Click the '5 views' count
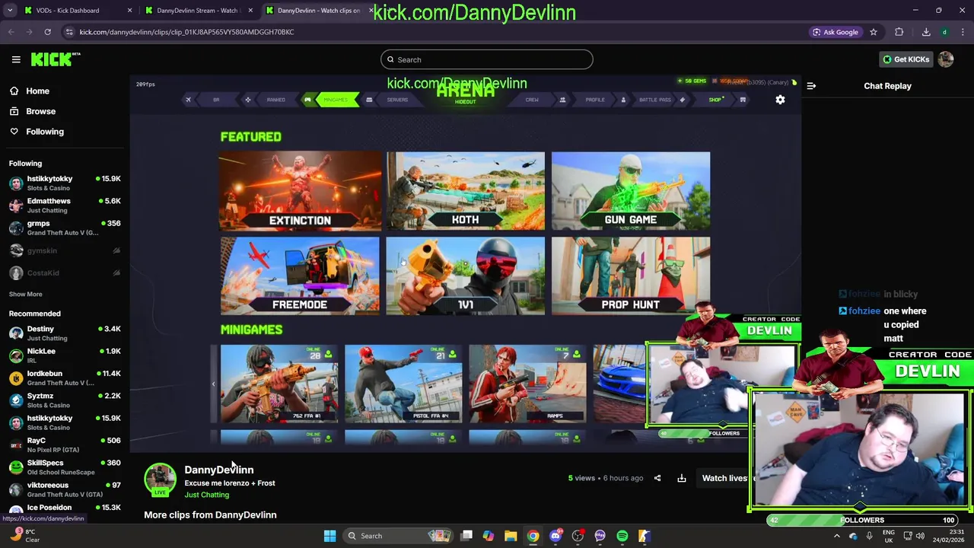This screenshot has height=548, width=974. pyautogui.click(x=581, y=478)
